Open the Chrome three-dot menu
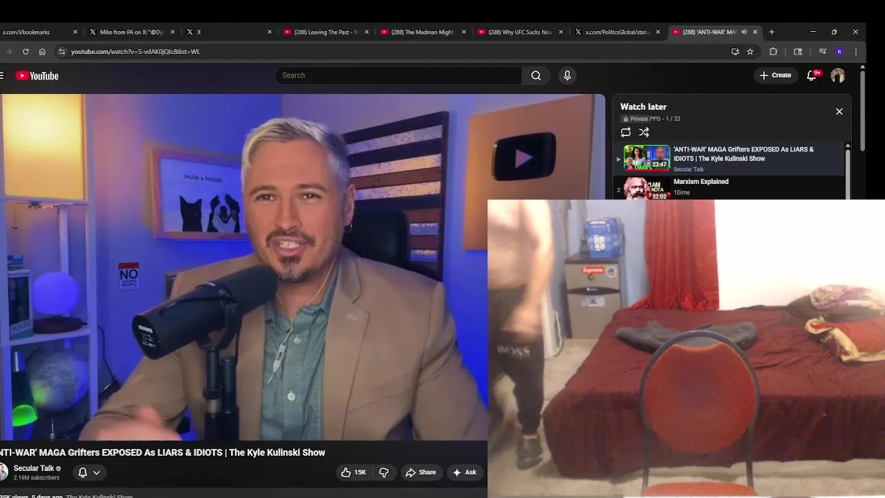The height and width of the screenshot is (498, 885). (856, 51)
